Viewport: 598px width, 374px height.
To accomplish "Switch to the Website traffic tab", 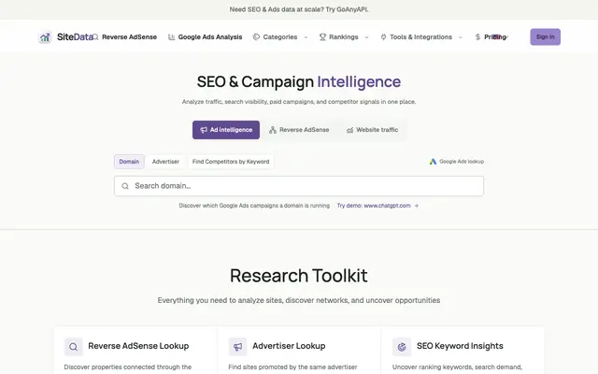I will click(372, 130).
